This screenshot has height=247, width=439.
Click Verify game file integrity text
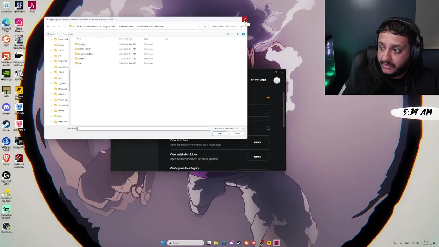(184, 168)
